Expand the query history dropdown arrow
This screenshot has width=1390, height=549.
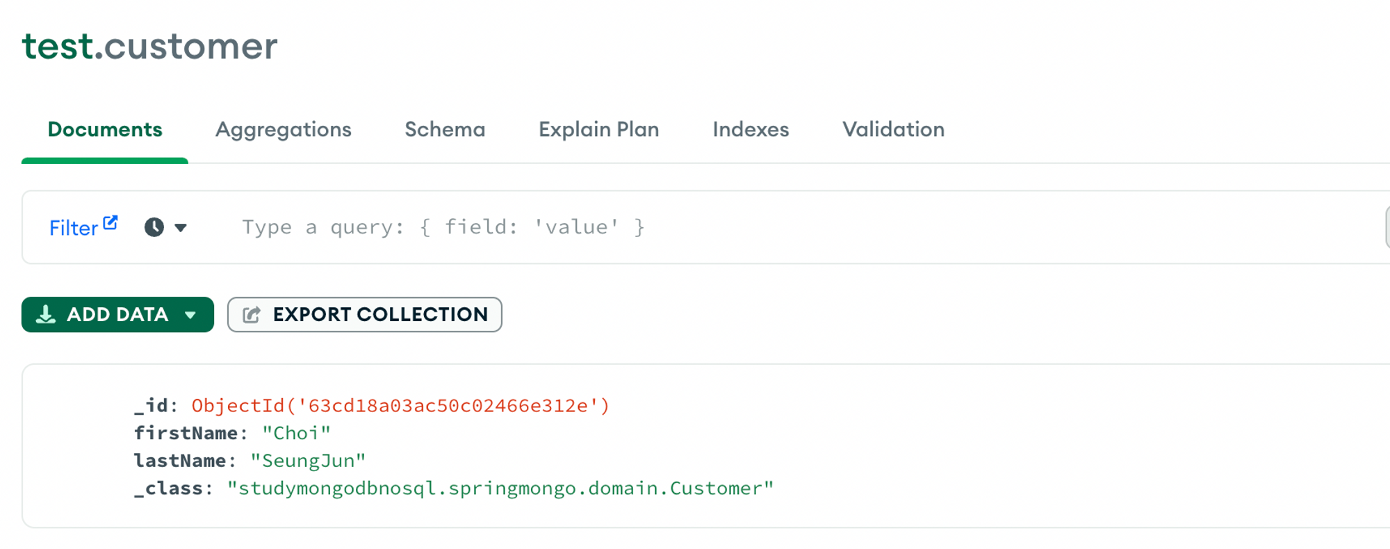(x=181, y=228)
